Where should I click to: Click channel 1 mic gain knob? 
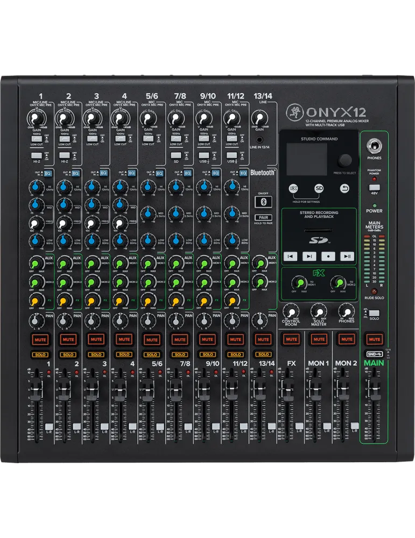[36, 119]
